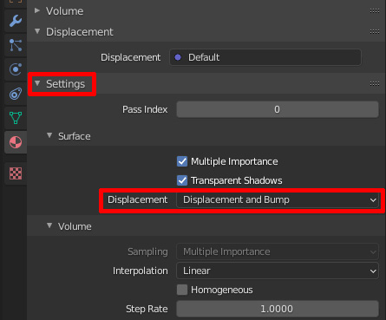
Task: Click the Pass Index value field
Action: (x=278, y=109)
